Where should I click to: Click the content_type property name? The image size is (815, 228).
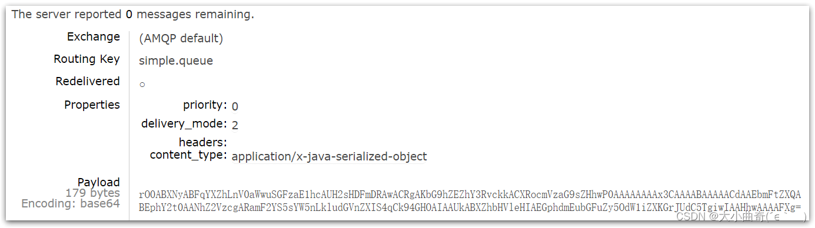(189, 155)
